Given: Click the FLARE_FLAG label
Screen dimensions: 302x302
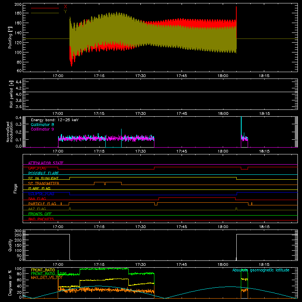Looking at the screenshot, I should (39, 188).
